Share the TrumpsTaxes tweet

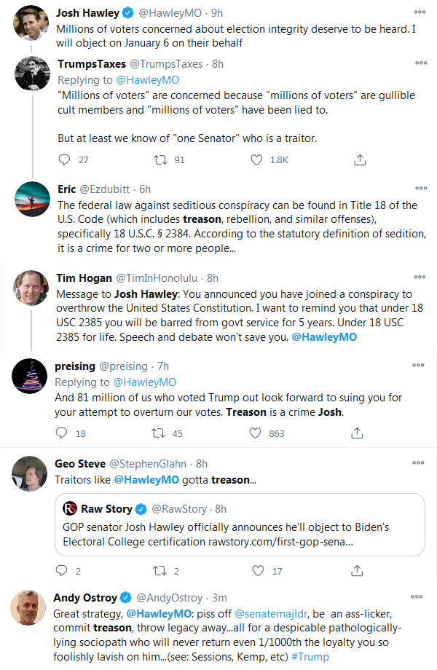pyautogui.click(x=359, y=159)
